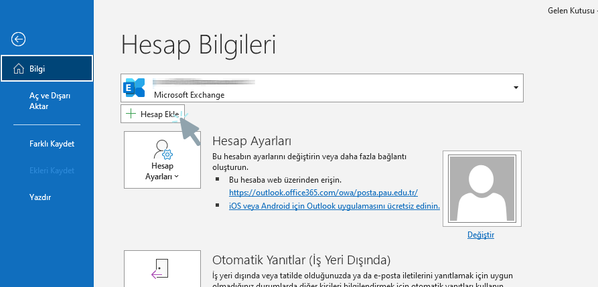
Task: Click the profile photo placeholder thumbnail
Action: (x=482, y=188)
